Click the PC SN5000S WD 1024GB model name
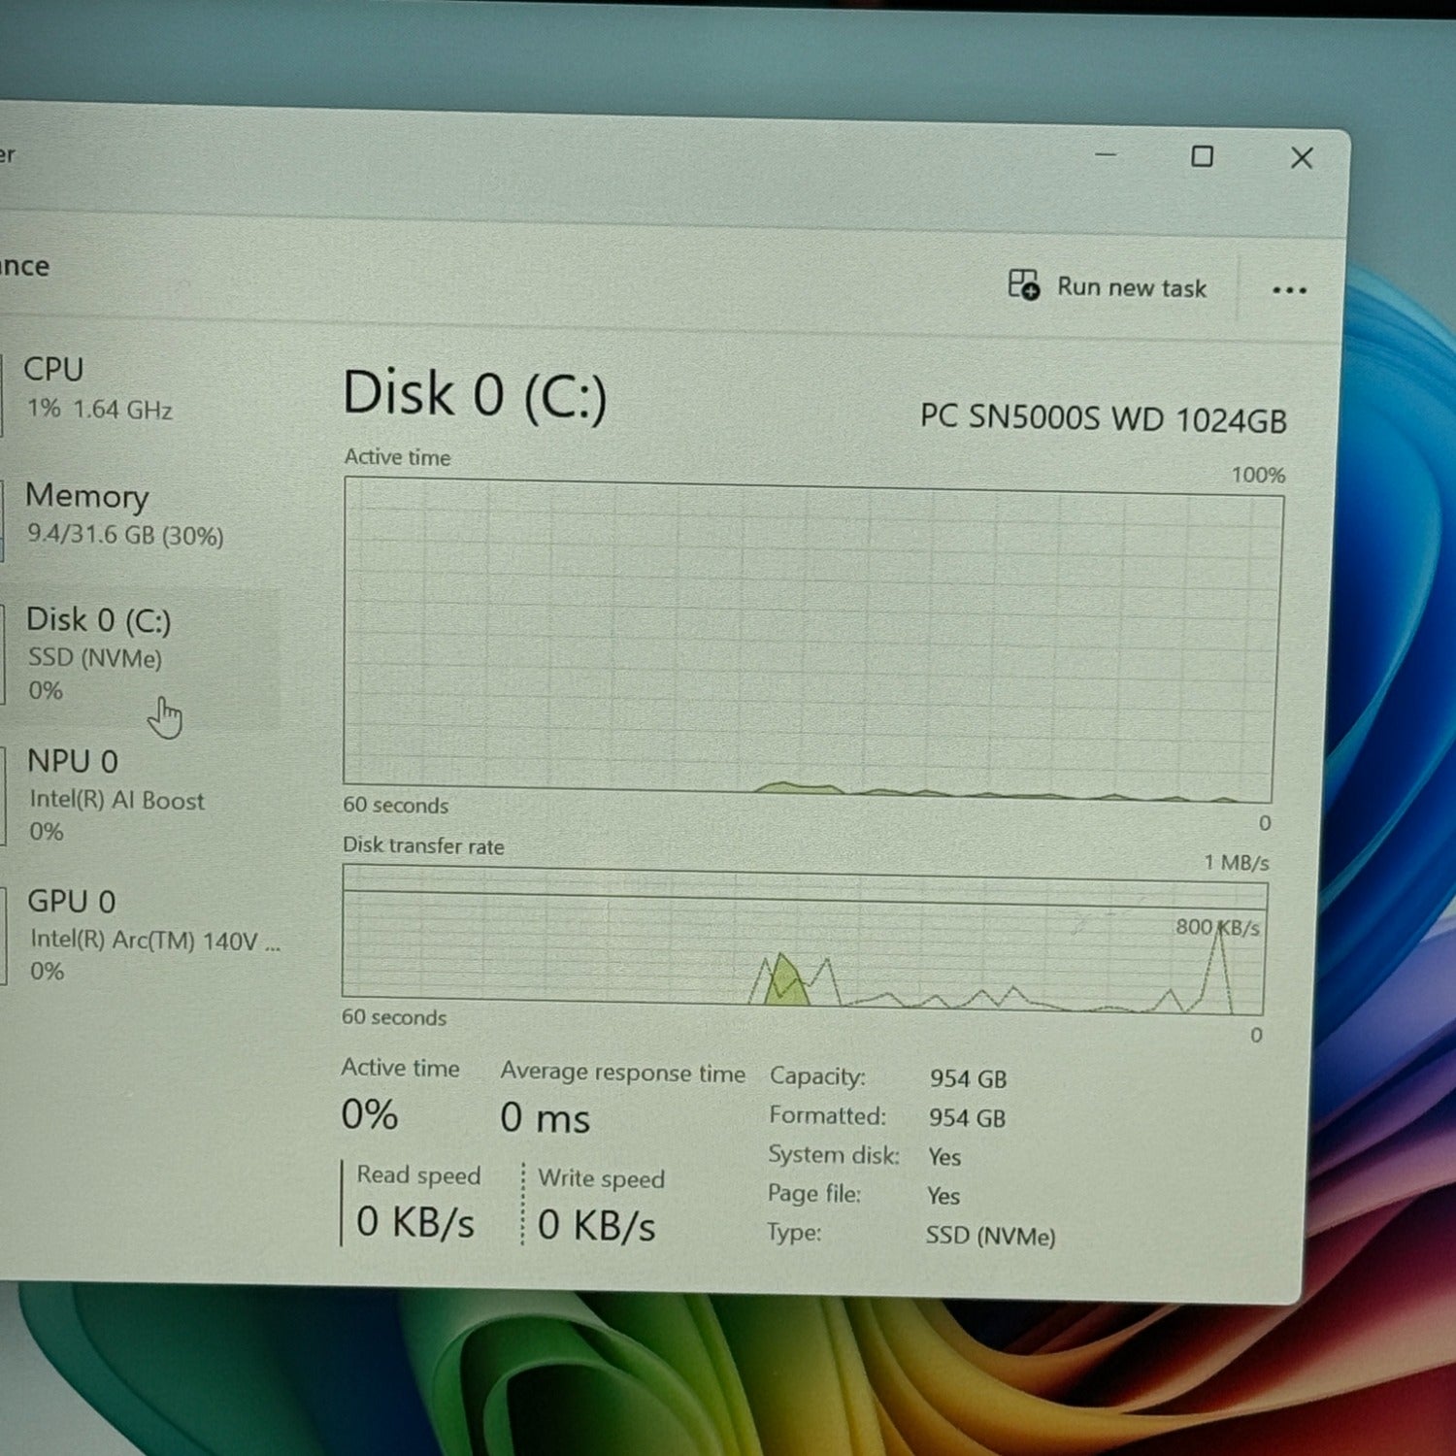The image size is (1456, 1456). pos(1103,418)
